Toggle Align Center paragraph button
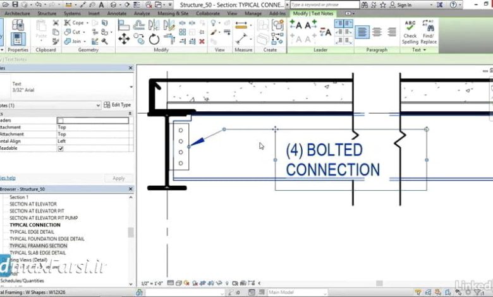 click(377, 32)
